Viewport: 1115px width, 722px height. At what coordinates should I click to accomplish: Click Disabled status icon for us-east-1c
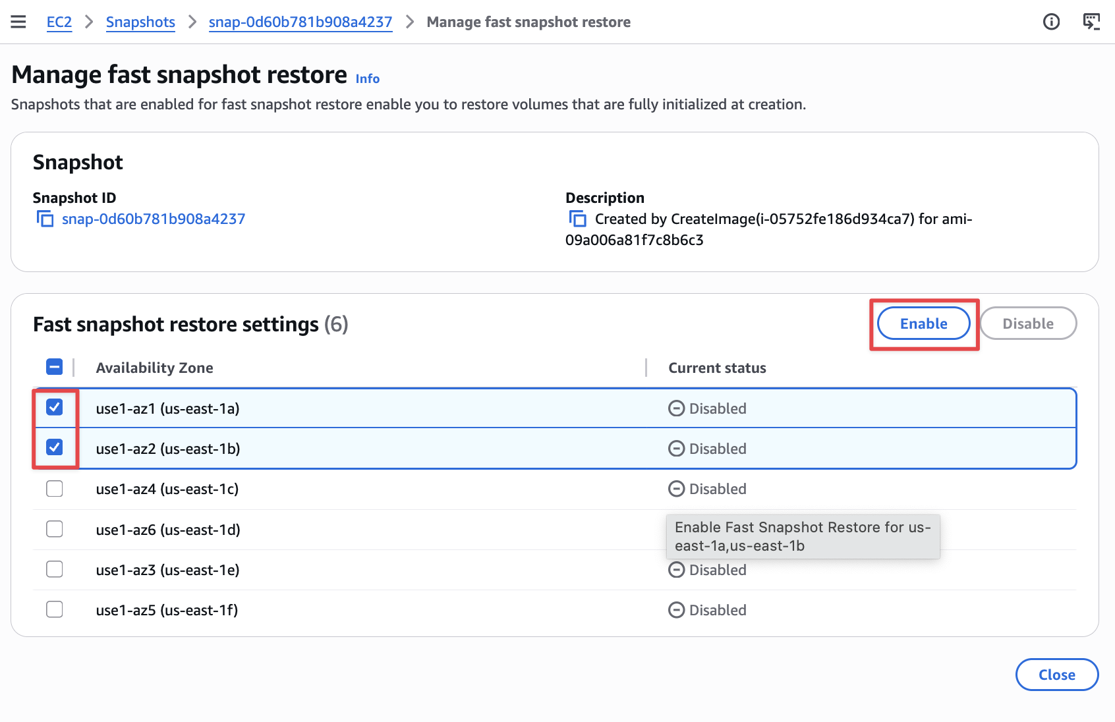click(x=676, y=489)
